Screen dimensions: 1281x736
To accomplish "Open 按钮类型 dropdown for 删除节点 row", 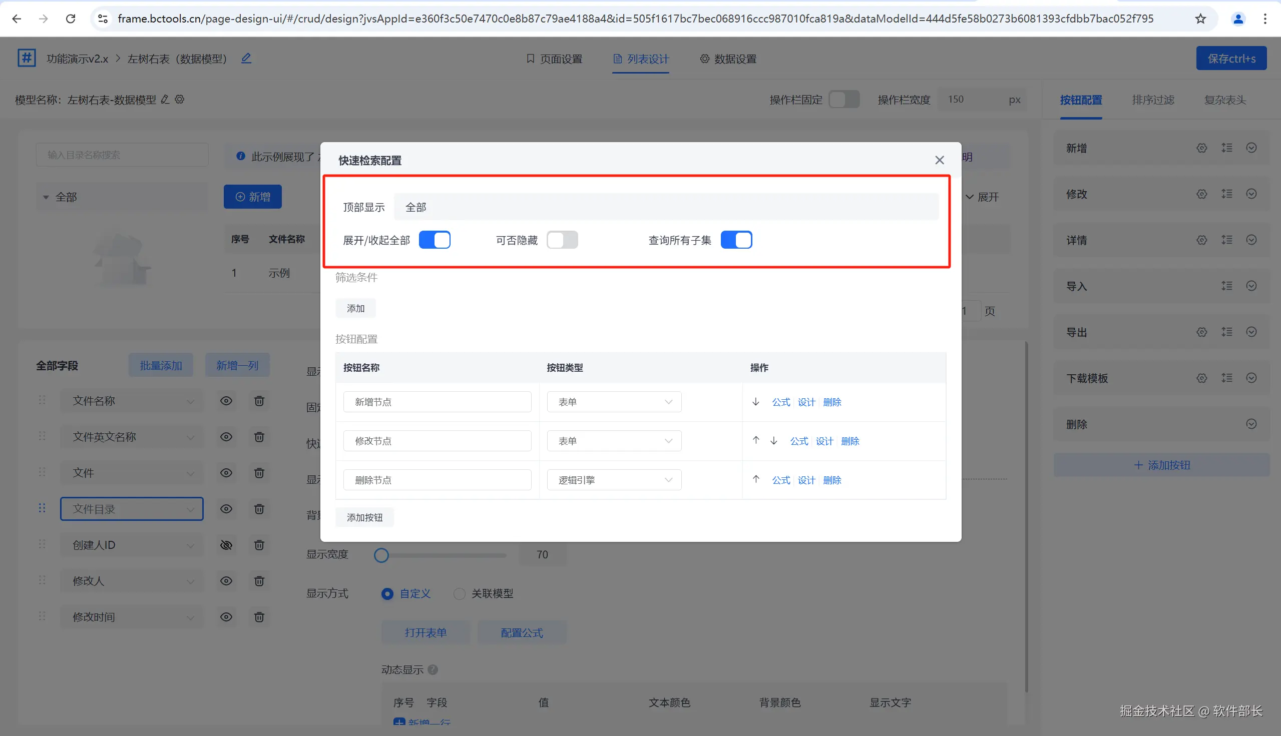I will 614,480.
